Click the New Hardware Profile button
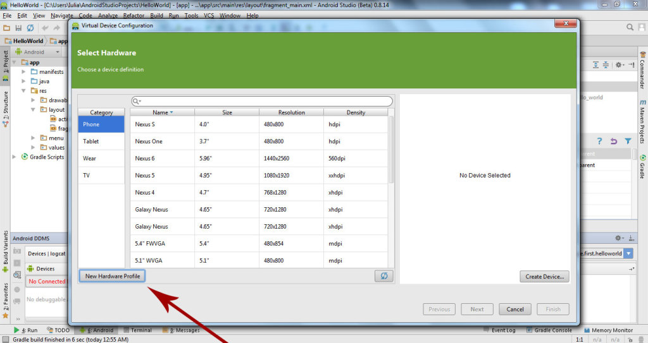 tap(113, 276)
